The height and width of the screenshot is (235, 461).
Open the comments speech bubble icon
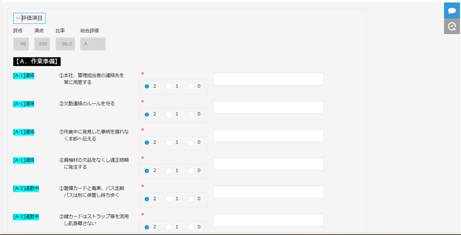pyautogui.click(x=452, y=10)
